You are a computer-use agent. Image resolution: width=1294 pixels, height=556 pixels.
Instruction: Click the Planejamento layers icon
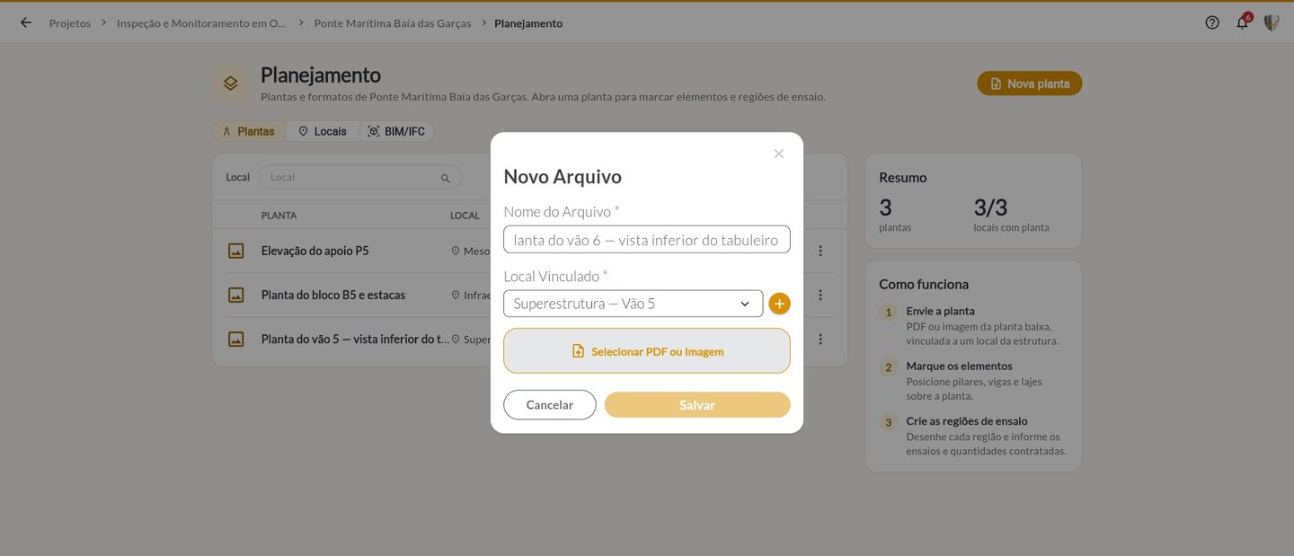click(x=231, y=83)
